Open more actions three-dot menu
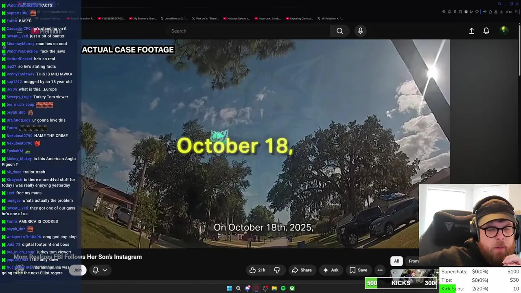521x293 pixels. pyautogui.click(x=380, y=270)
